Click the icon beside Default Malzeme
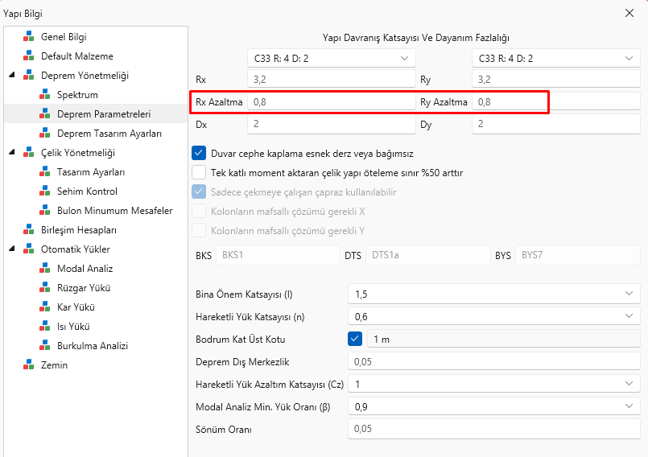The image size is (648, 457). [x=29, y=56]
